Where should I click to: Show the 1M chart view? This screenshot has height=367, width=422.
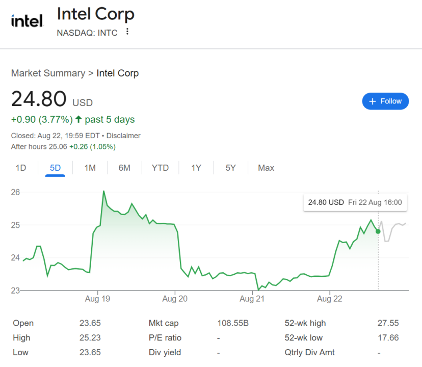90,168
